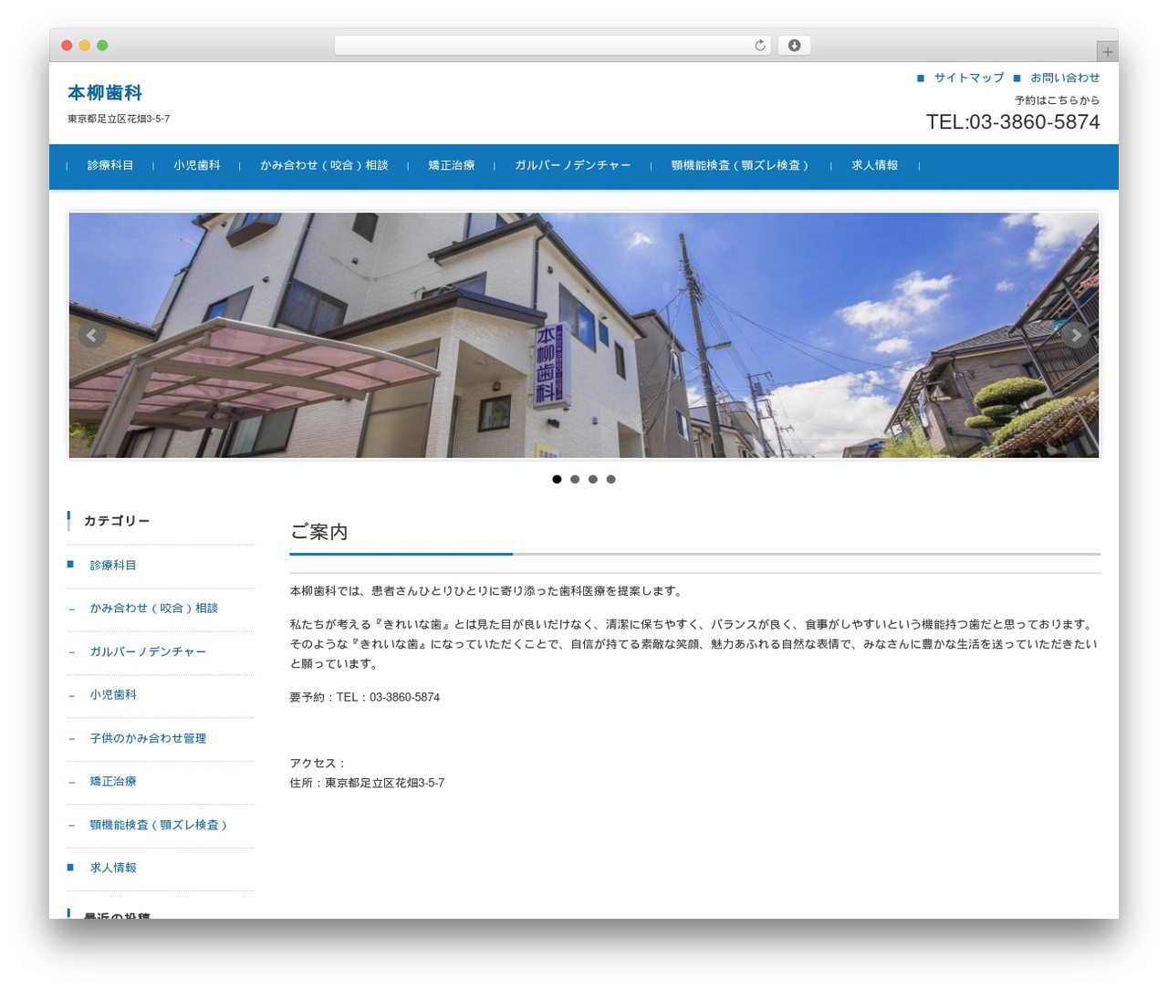Maximize window with green button
1168x989 pixels.
[x=102, y=46]
